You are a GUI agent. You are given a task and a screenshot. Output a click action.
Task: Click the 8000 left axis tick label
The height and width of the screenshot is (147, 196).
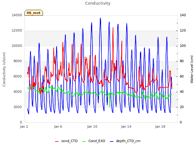click(x=18, y=61)
